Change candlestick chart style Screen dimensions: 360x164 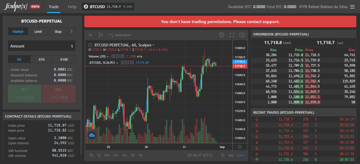100,35
